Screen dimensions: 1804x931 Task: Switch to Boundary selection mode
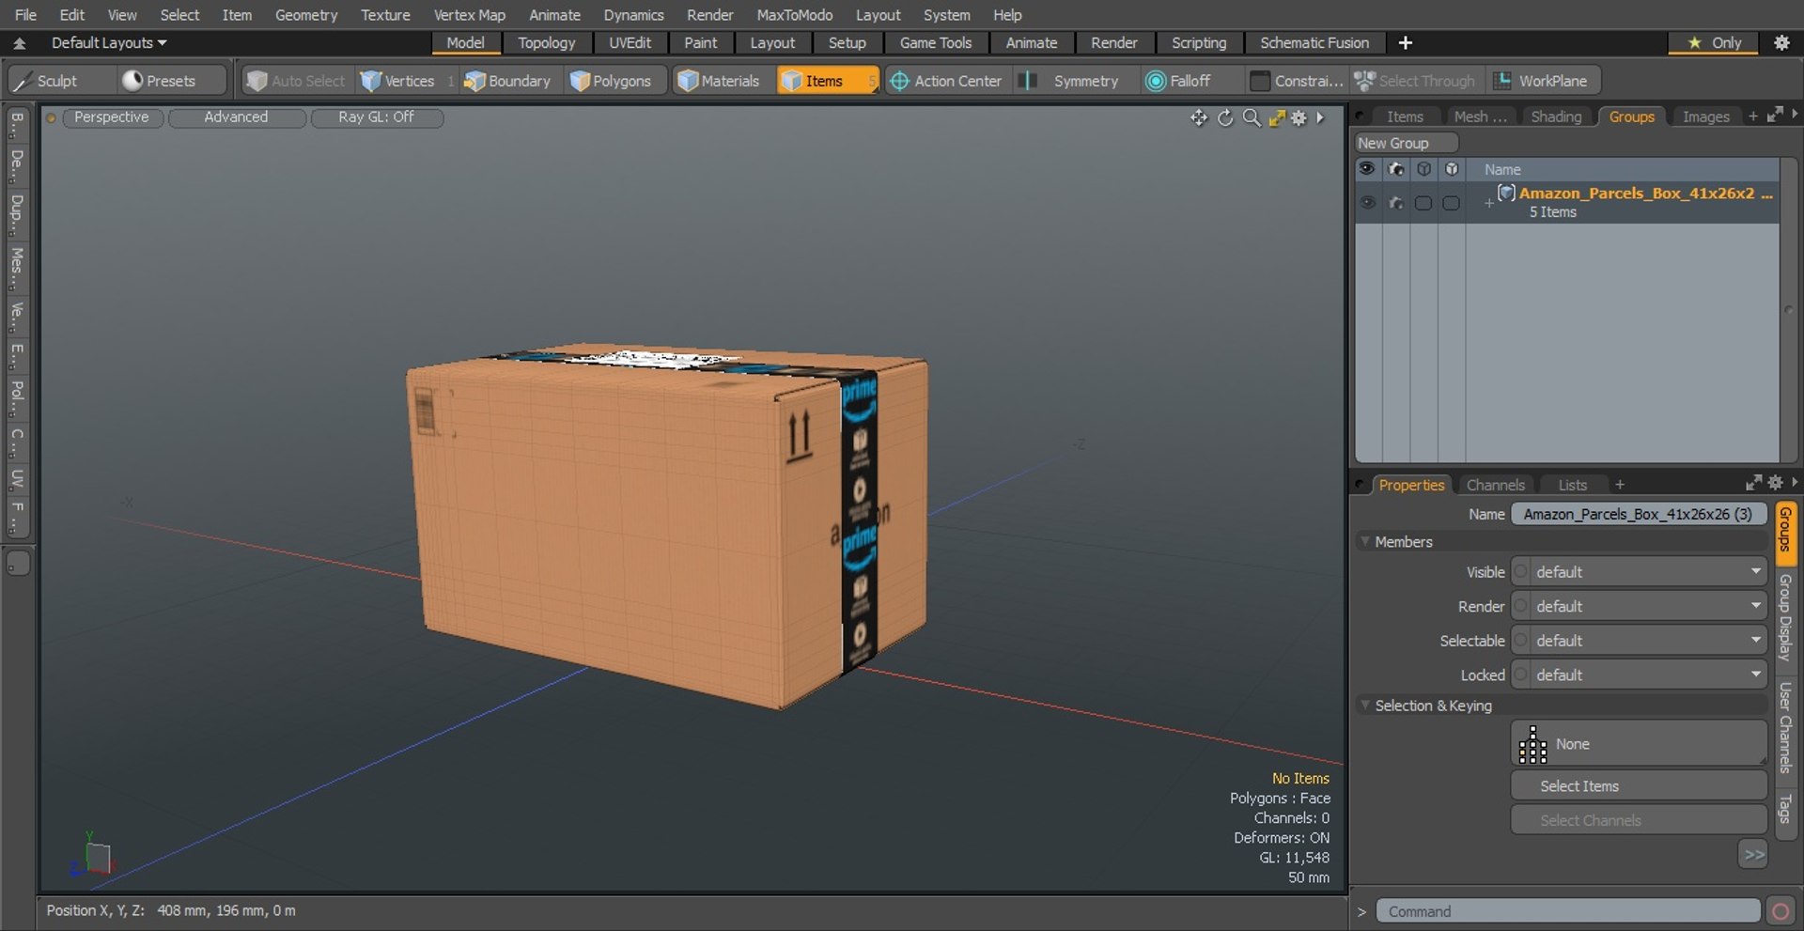pyautogui.click(x=507, y=81)
